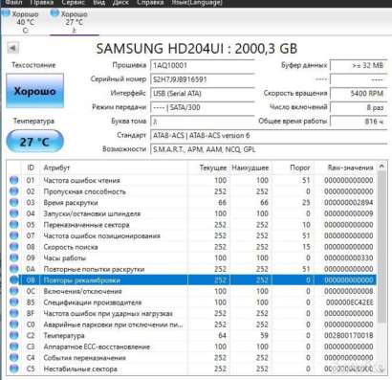This screenshot has width=392, height=380.
Task: Select the Запуски/остановки шпинделя row text
Action: coord(92,213)
